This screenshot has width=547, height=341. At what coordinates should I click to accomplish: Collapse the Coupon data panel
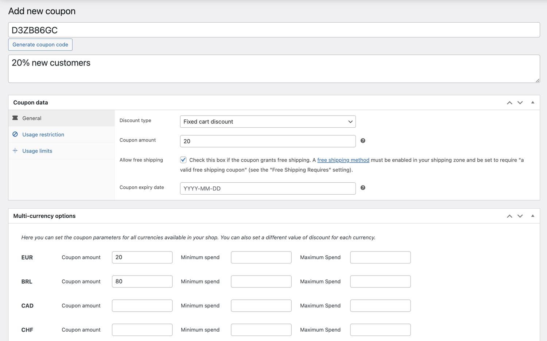tap(533, 103)
